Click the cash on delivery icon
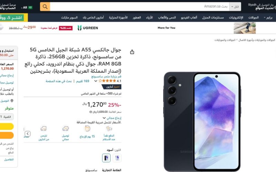The width and height of the screenshot is (276, 172). (109, 129)
